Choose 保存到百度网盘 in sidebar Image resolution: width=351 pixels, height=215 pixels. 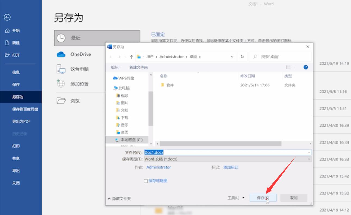click(25, 109)
